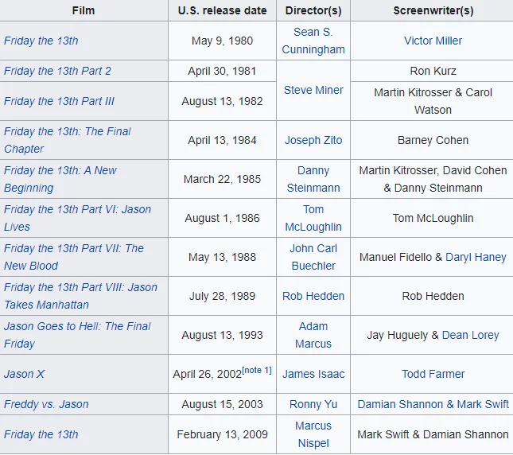Open Daryl Haney's screenwriter link

[x=476, y=257]
